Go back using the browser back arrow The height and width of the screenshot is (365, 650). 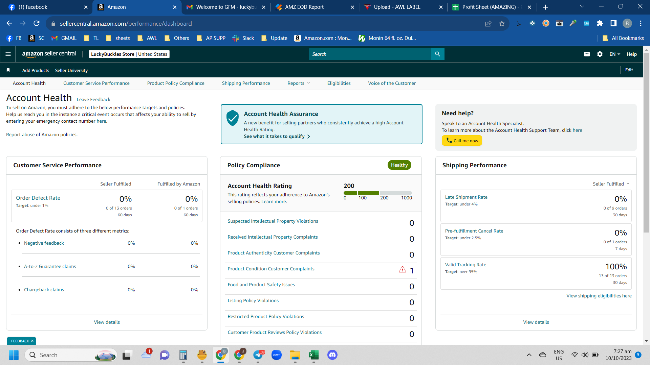tap(9, 23)
